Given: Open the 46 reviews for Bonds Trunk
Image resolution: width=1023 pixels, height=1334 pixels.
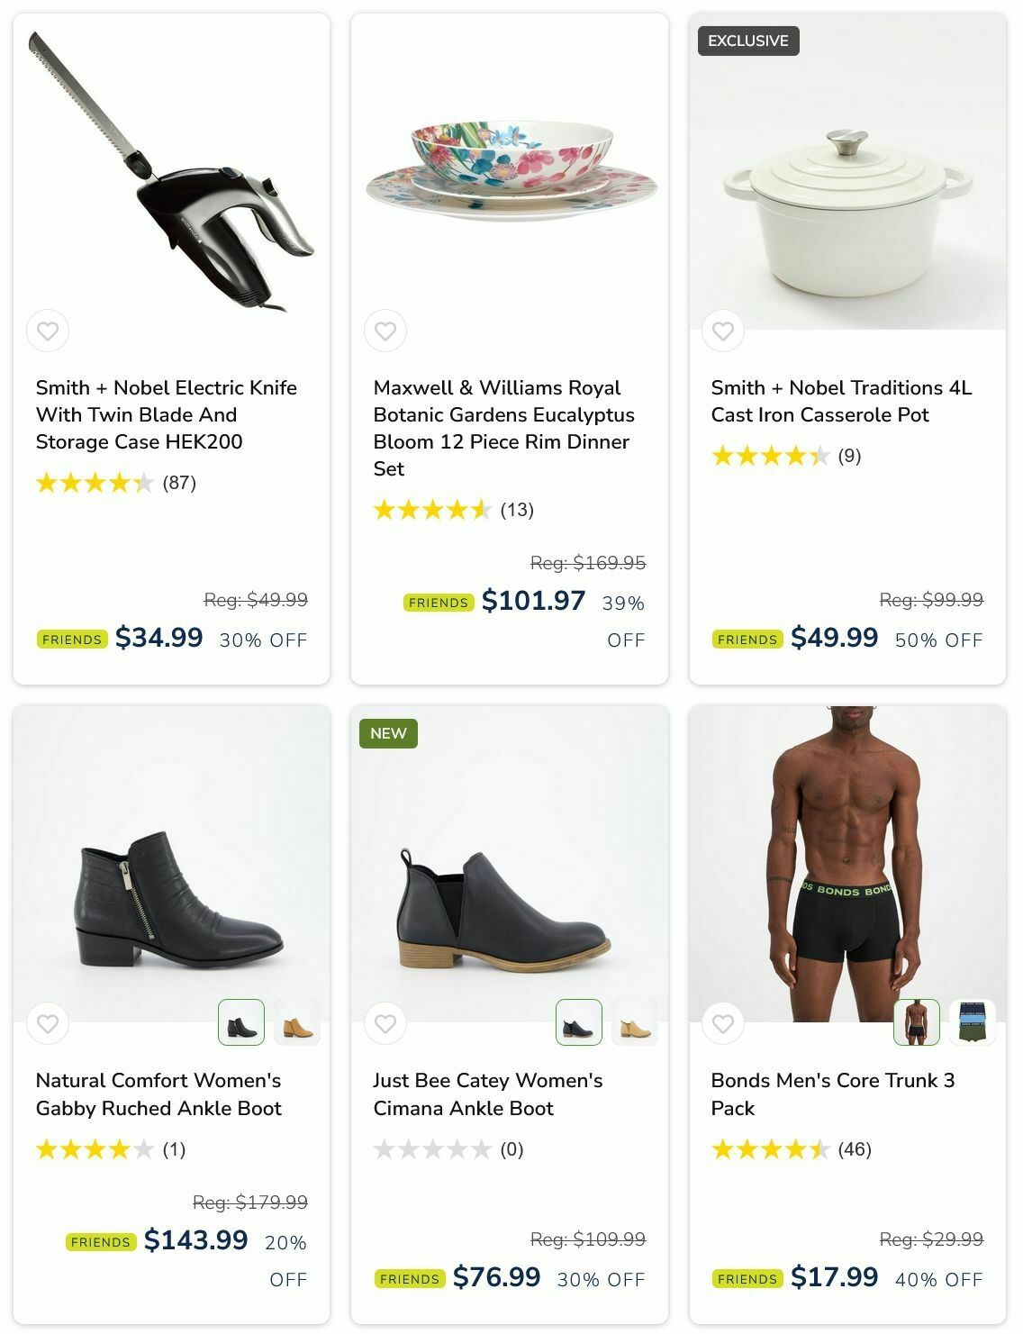Looking at the screenshot, I should (x=854, y=1149).
